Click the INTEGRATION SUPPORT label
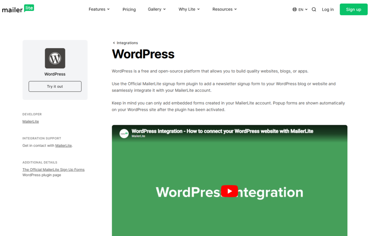The height and width of the screenshot is (236, 369). pyautogui.click(x=42, y=138)
